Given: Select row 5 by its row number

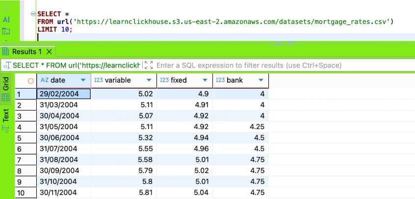Looking at the screenshot, I should (x=19, y=138).
